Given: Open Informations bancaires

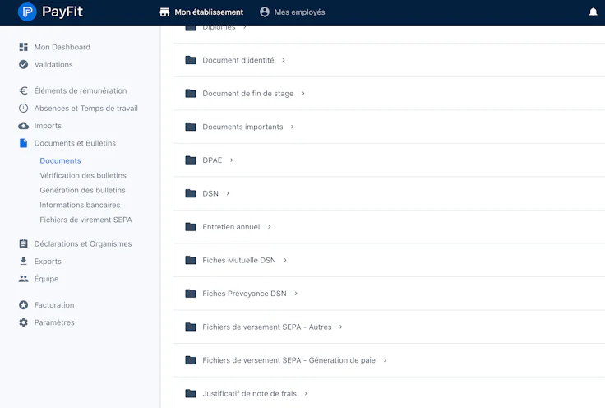Looking at the screenshot, I should [80, 205].
